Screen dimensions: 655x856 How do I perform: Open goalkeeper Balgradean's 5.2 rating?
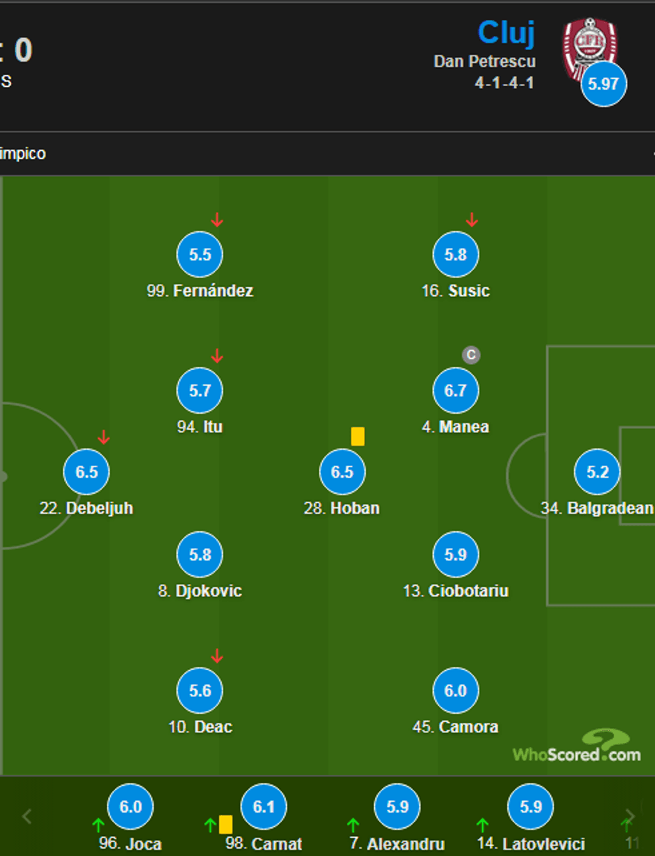pos(598,472)
